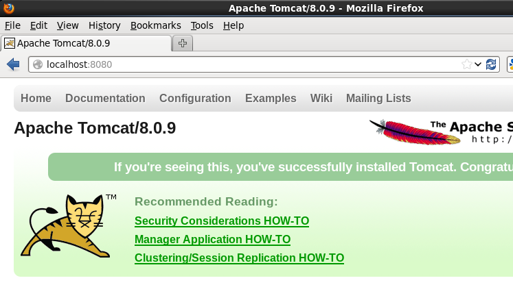The height and width of the screenshot is (287, 513).
Task: Reload the page with the refresh icon
Action: pyautogui.click(x=491, y=64)
